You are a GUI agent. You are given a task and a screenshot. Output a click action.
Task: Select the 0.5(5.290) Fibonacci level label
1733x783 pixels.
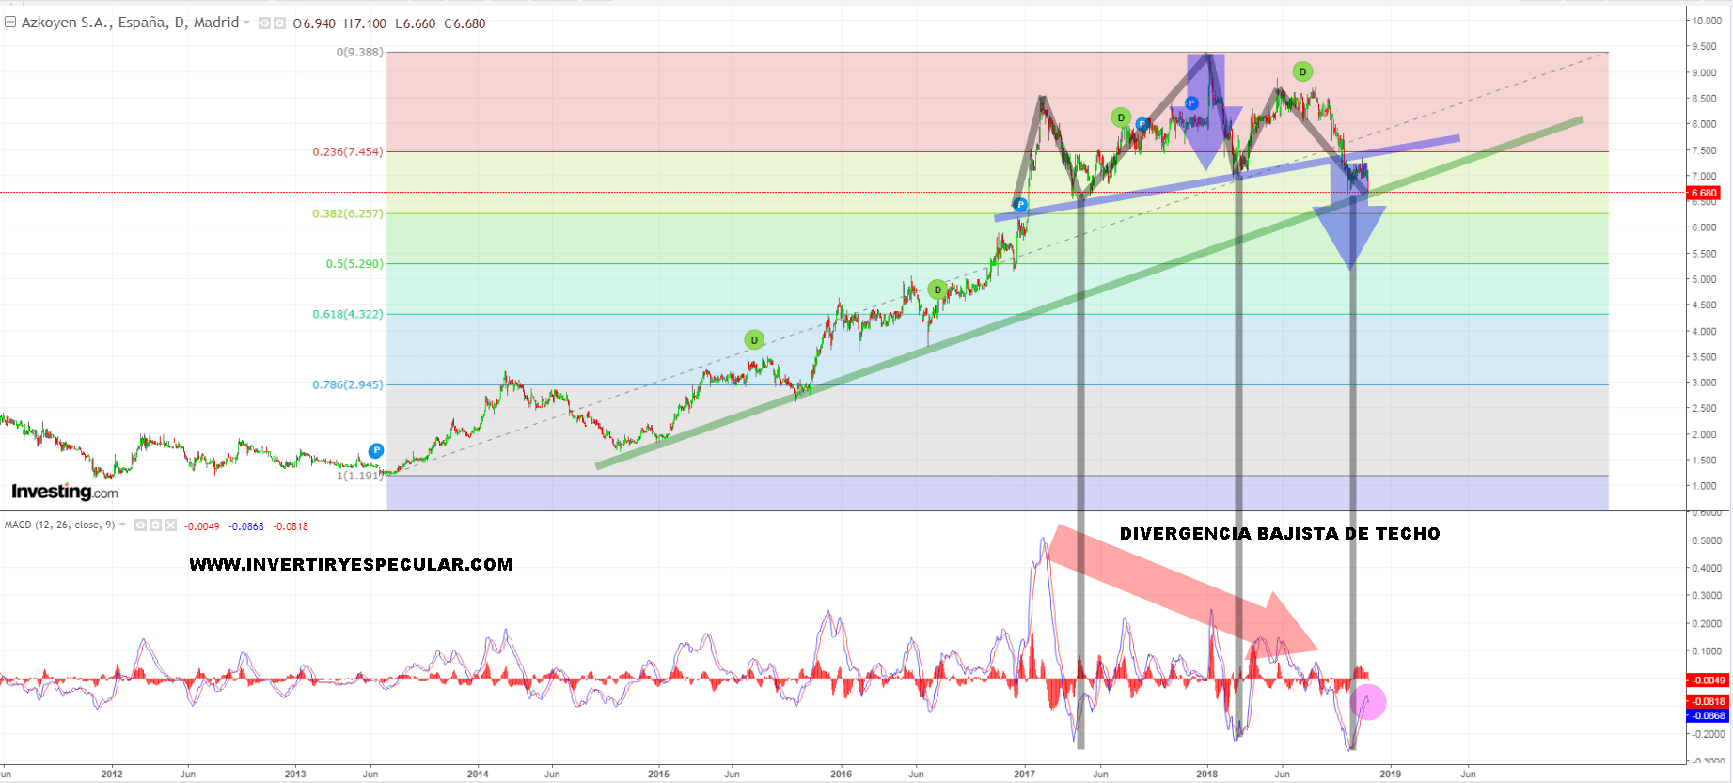pyautogui.click(x=354, y=264)
